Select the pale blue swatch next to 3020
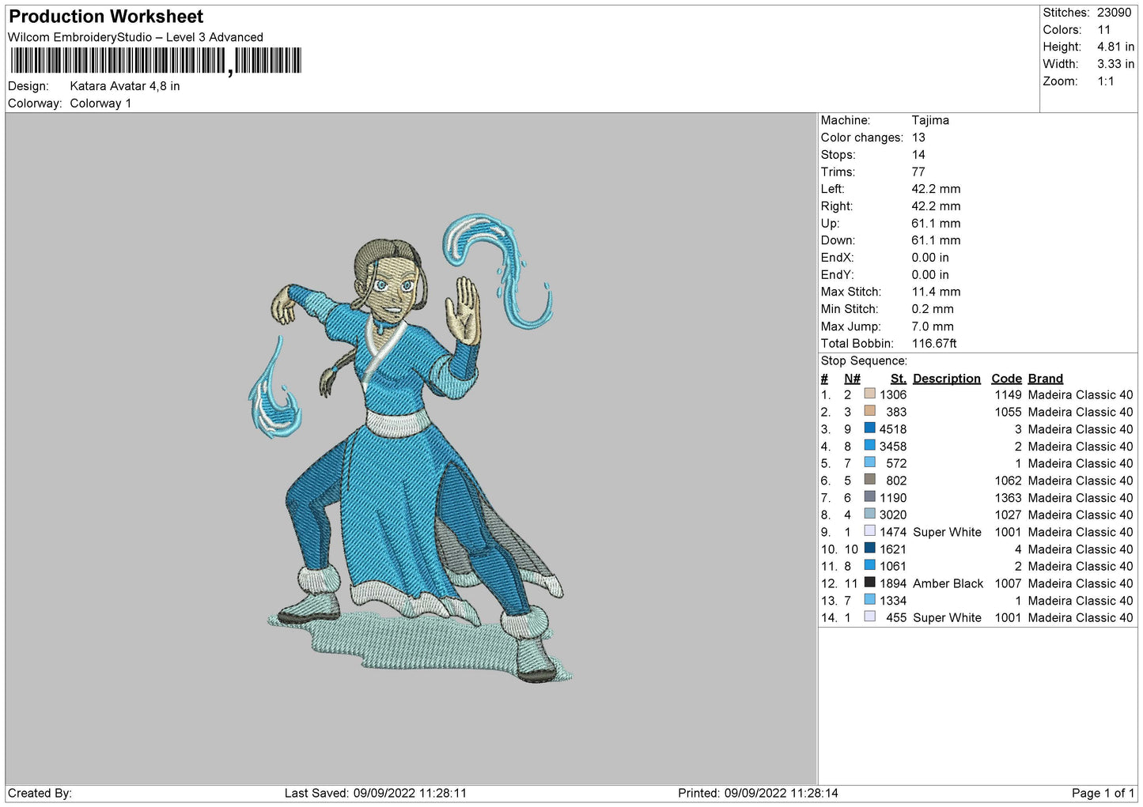The image size is (1143, 807). (x=870, y=514)
